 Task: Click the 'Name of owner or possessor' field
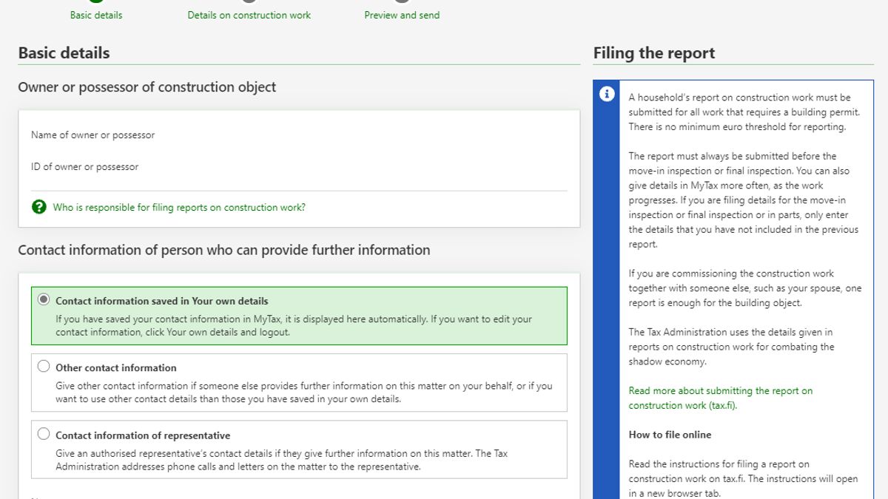pos(92,135)
